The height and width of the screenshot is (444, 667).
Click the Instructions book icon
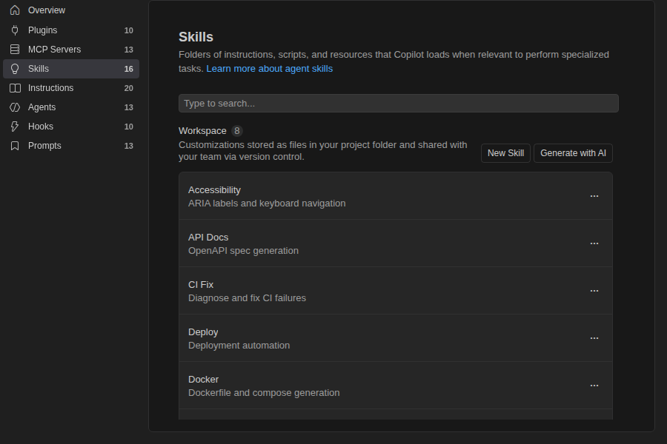(x=15, y=88)
